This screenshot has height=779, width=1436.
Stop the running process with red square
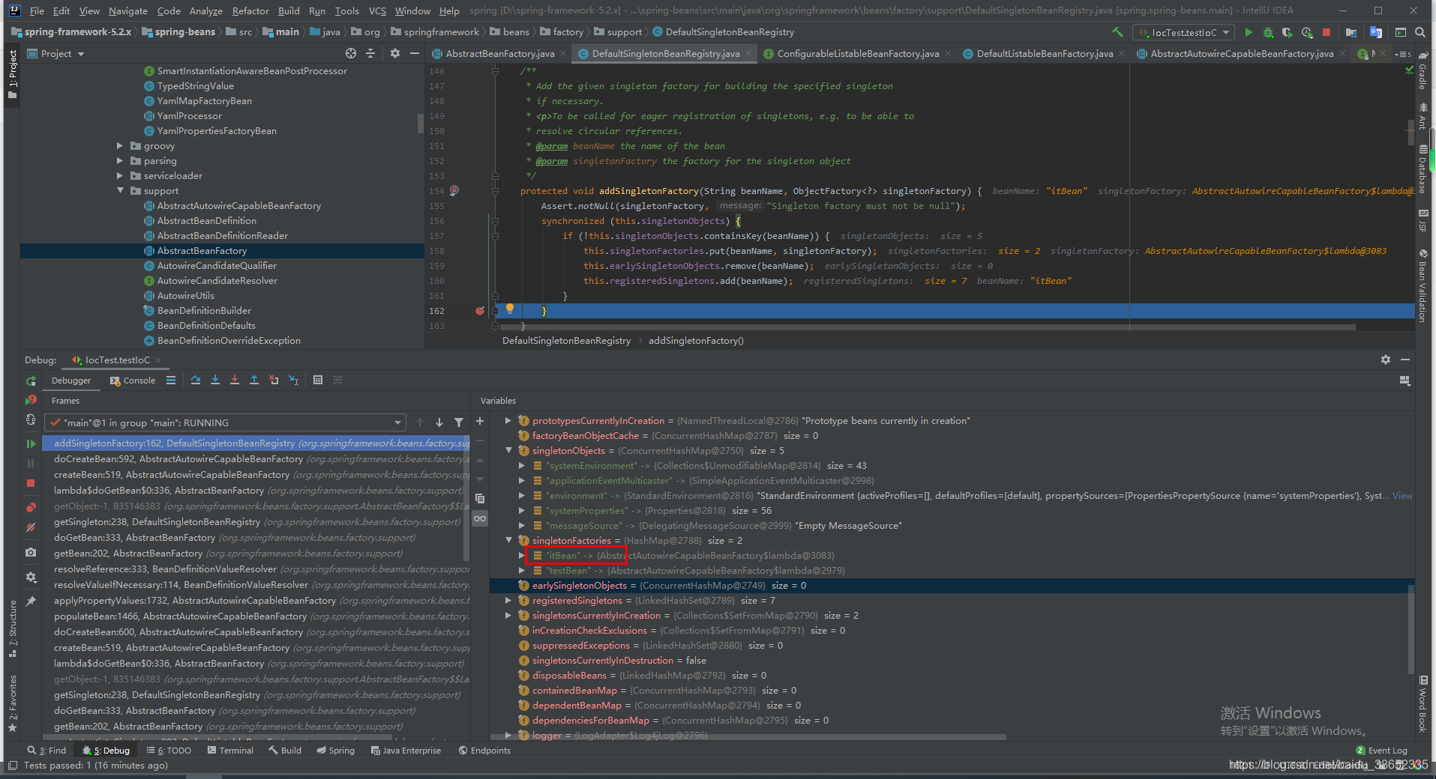[x=1327, y=32]
